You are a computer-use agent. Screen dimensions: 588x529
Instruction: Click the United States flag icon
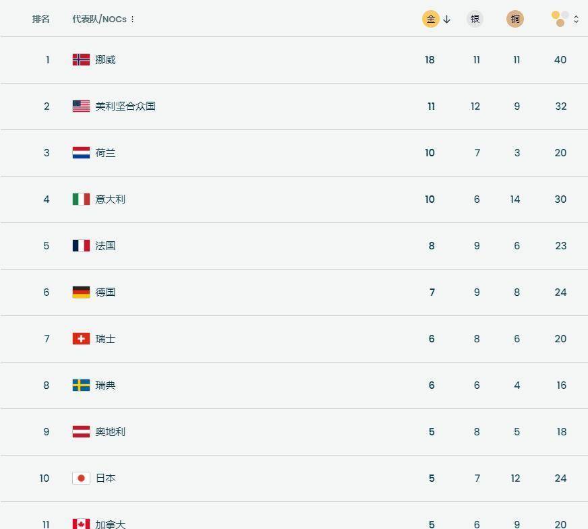[81, 106]
